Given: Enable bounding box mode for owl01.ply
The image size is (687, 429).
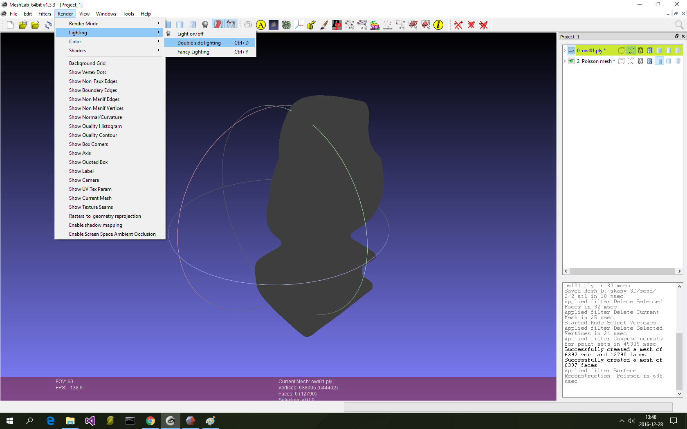Looking at the screenshot, I should tap(621, 50).
